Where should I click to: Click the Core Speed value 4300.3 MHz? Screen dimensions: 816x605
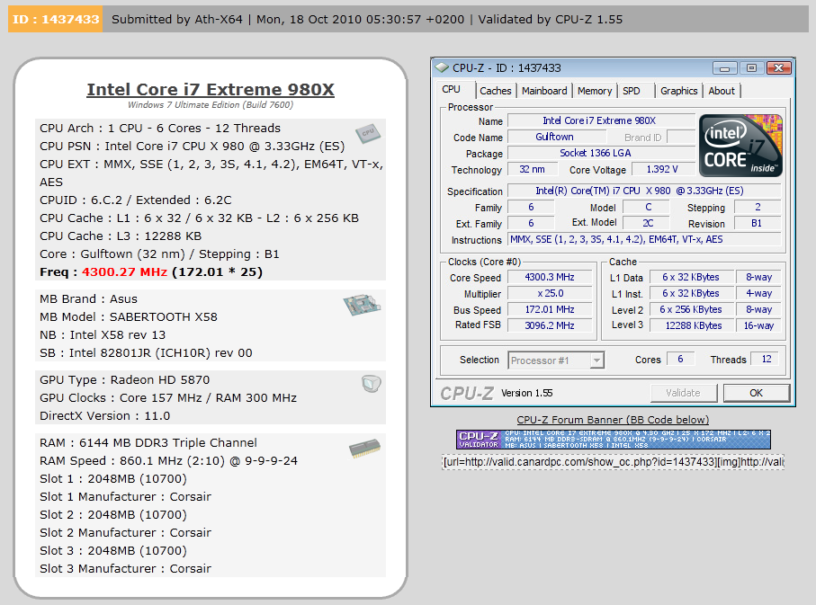click(550, 277)
